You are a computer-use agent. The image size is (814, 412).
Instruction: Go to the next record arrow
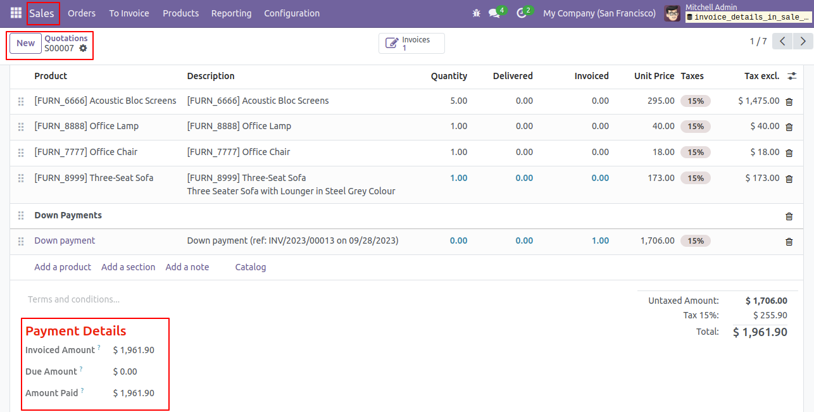[x=803, y=41]
